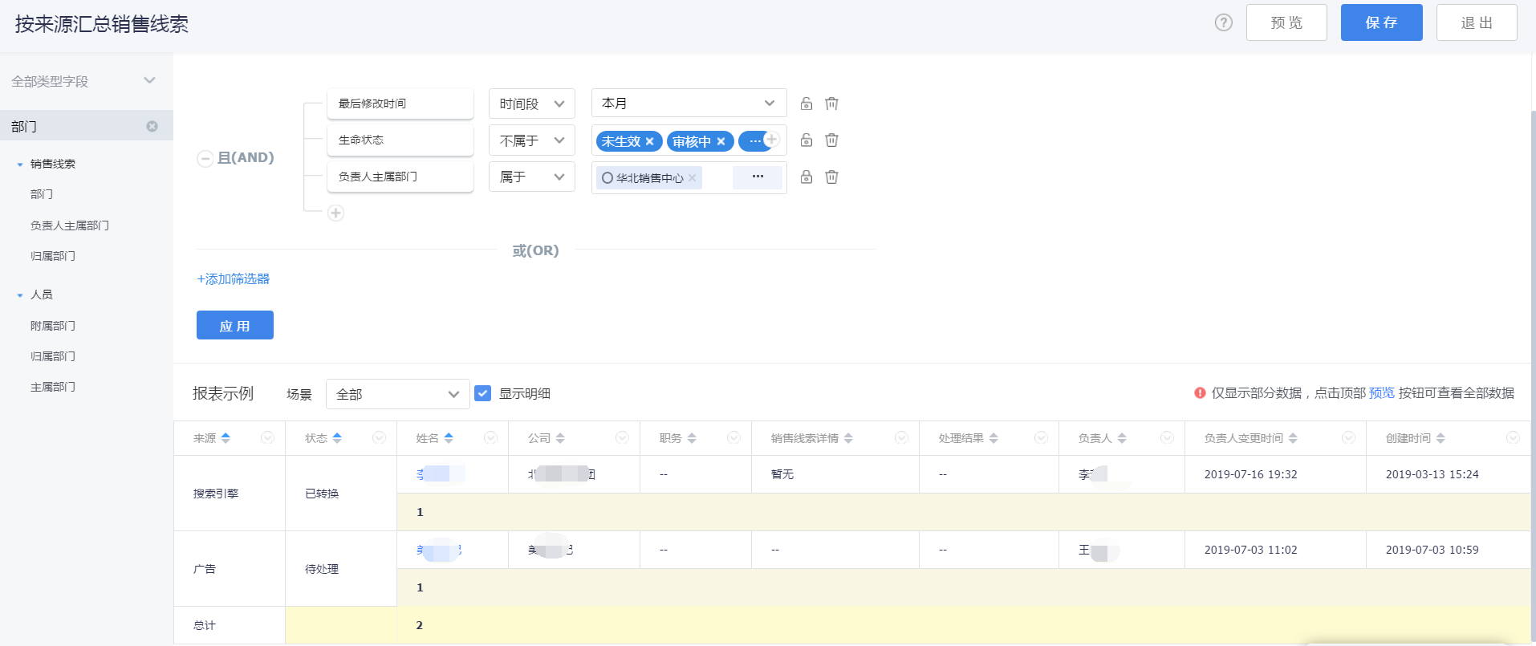The image size is (1536, 646).
Task: Select 部门 under 销售线索
Action: 42,194
